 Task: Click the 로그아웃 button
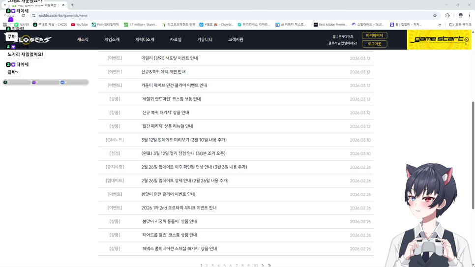pyautogui.click(x=374, y=44)
